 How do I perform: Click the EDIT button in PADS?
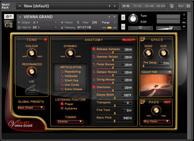click(x=168, y=102)
